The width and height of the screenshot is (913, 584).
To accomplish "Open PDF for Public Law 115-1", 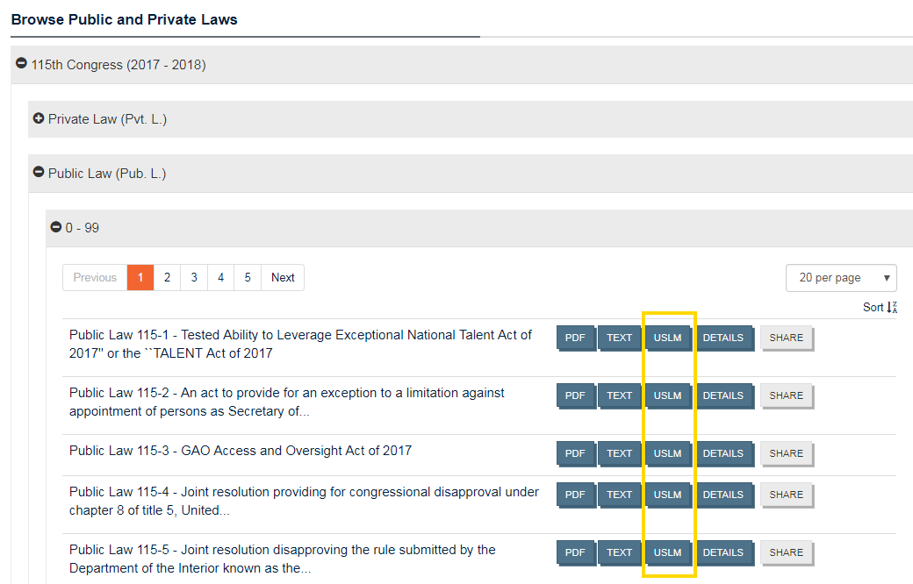I will (575, 338).
